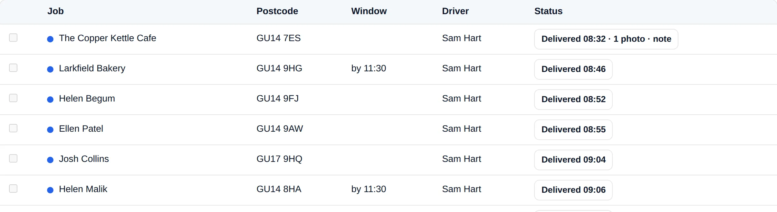The width and height of the screenshot is (777, 212).
Task: Click the blue dot beside The Copper Kettle Cafe
Action: pos(50,39)
